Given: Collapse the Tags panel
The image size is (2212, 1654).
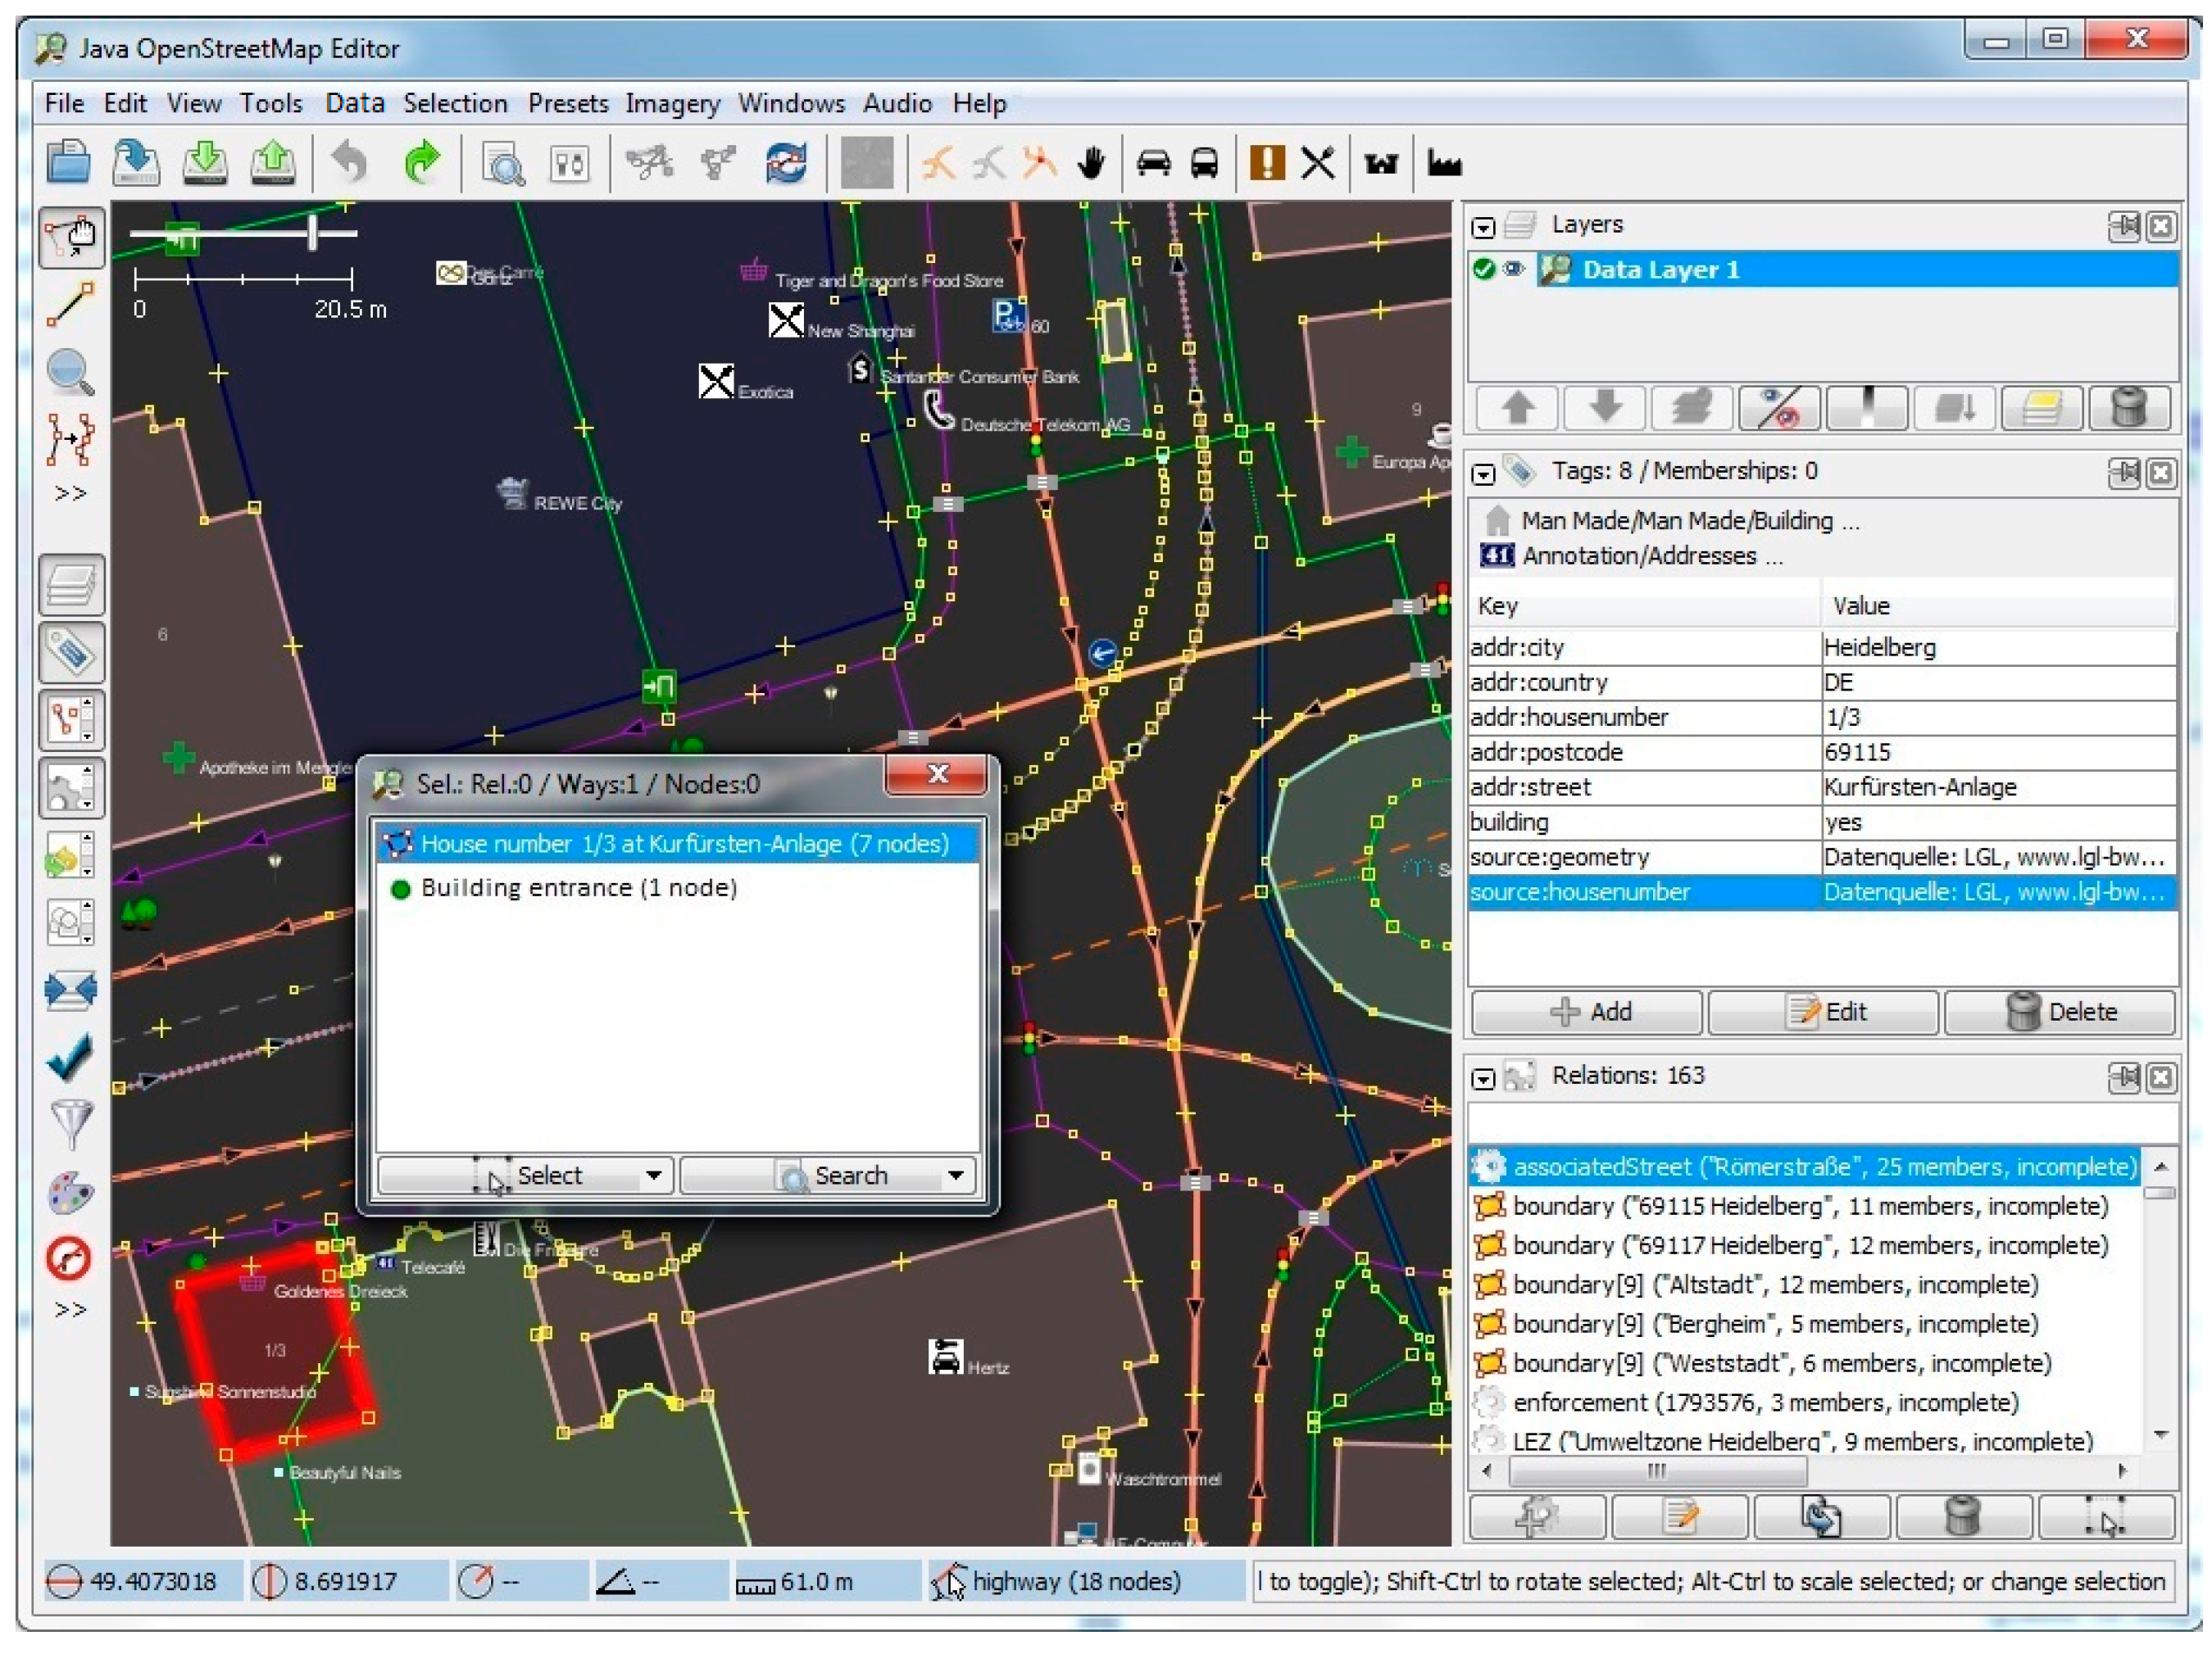Looking at the screenshot, I should [1483, 474].
